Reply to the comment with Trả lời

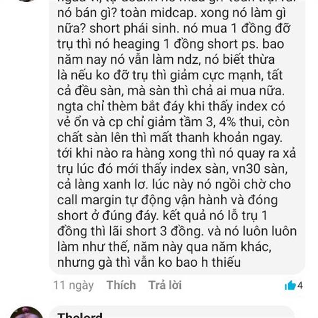coord(165,285)
